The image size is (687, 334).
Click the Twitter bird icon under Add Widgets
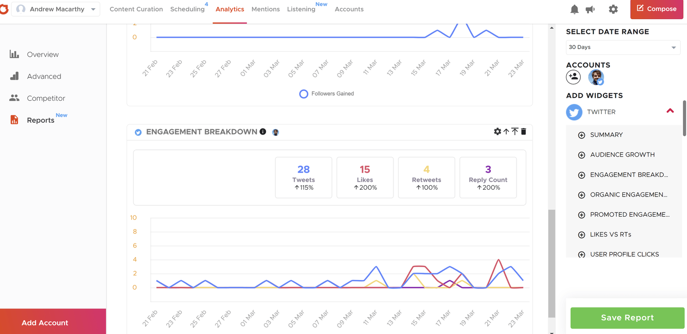pos(574,112)
